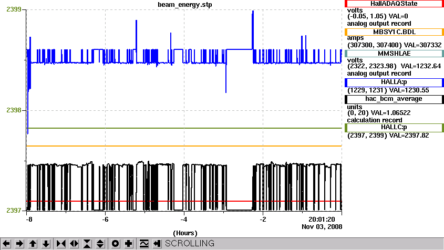Image resolution: width=444 pixels, height=250 pixels.
Task: Click the (-0.05, 1.05) VAL=0 text
Action: click(x=378, y=16)
